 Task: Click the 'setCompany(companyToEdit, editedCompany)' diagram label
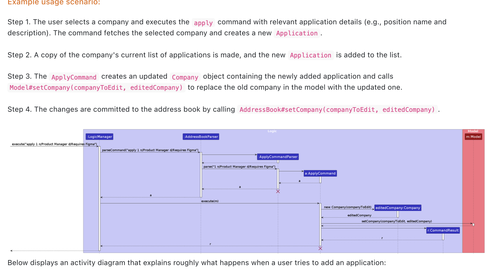[397, 221]
